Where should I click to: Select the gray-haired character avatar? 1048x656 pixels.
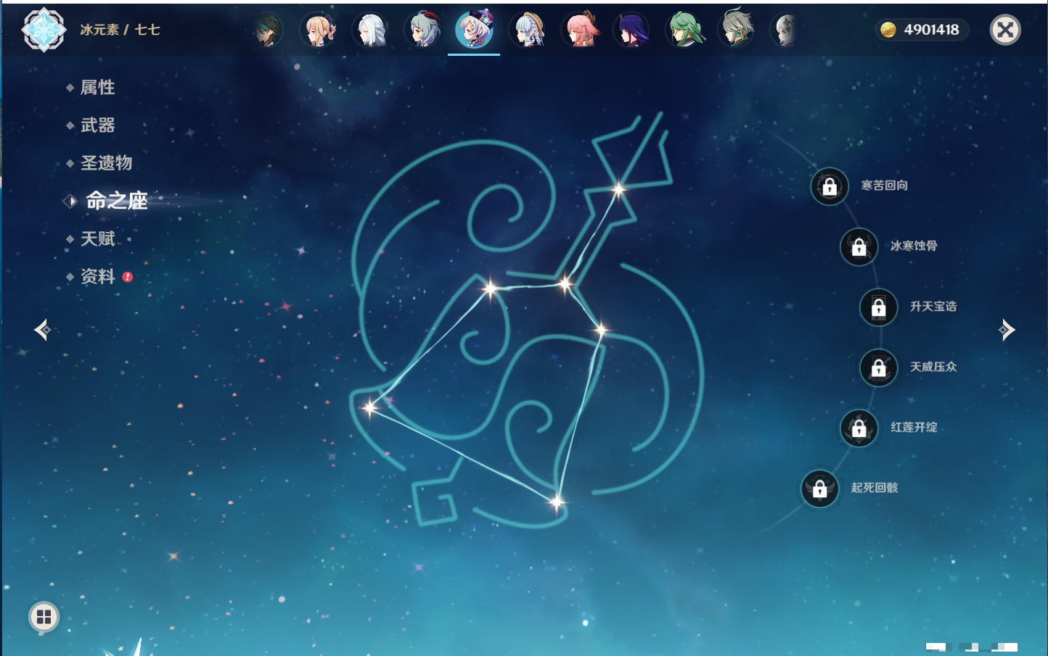point(737,30)
